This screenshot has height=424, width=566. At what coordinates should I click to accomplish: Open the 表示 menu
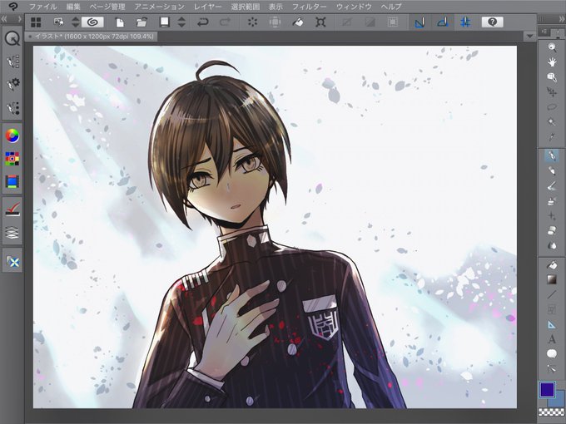point(276,7)
